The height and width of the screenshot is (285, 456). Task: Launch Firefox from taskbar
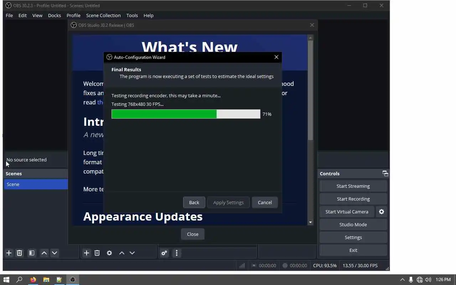pyautogui.click(x=33, y=280)
